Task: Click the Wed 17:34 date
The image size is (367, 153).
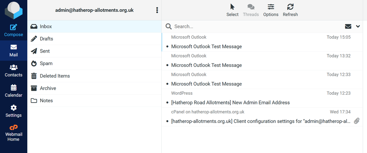Action: coord(340,112)
